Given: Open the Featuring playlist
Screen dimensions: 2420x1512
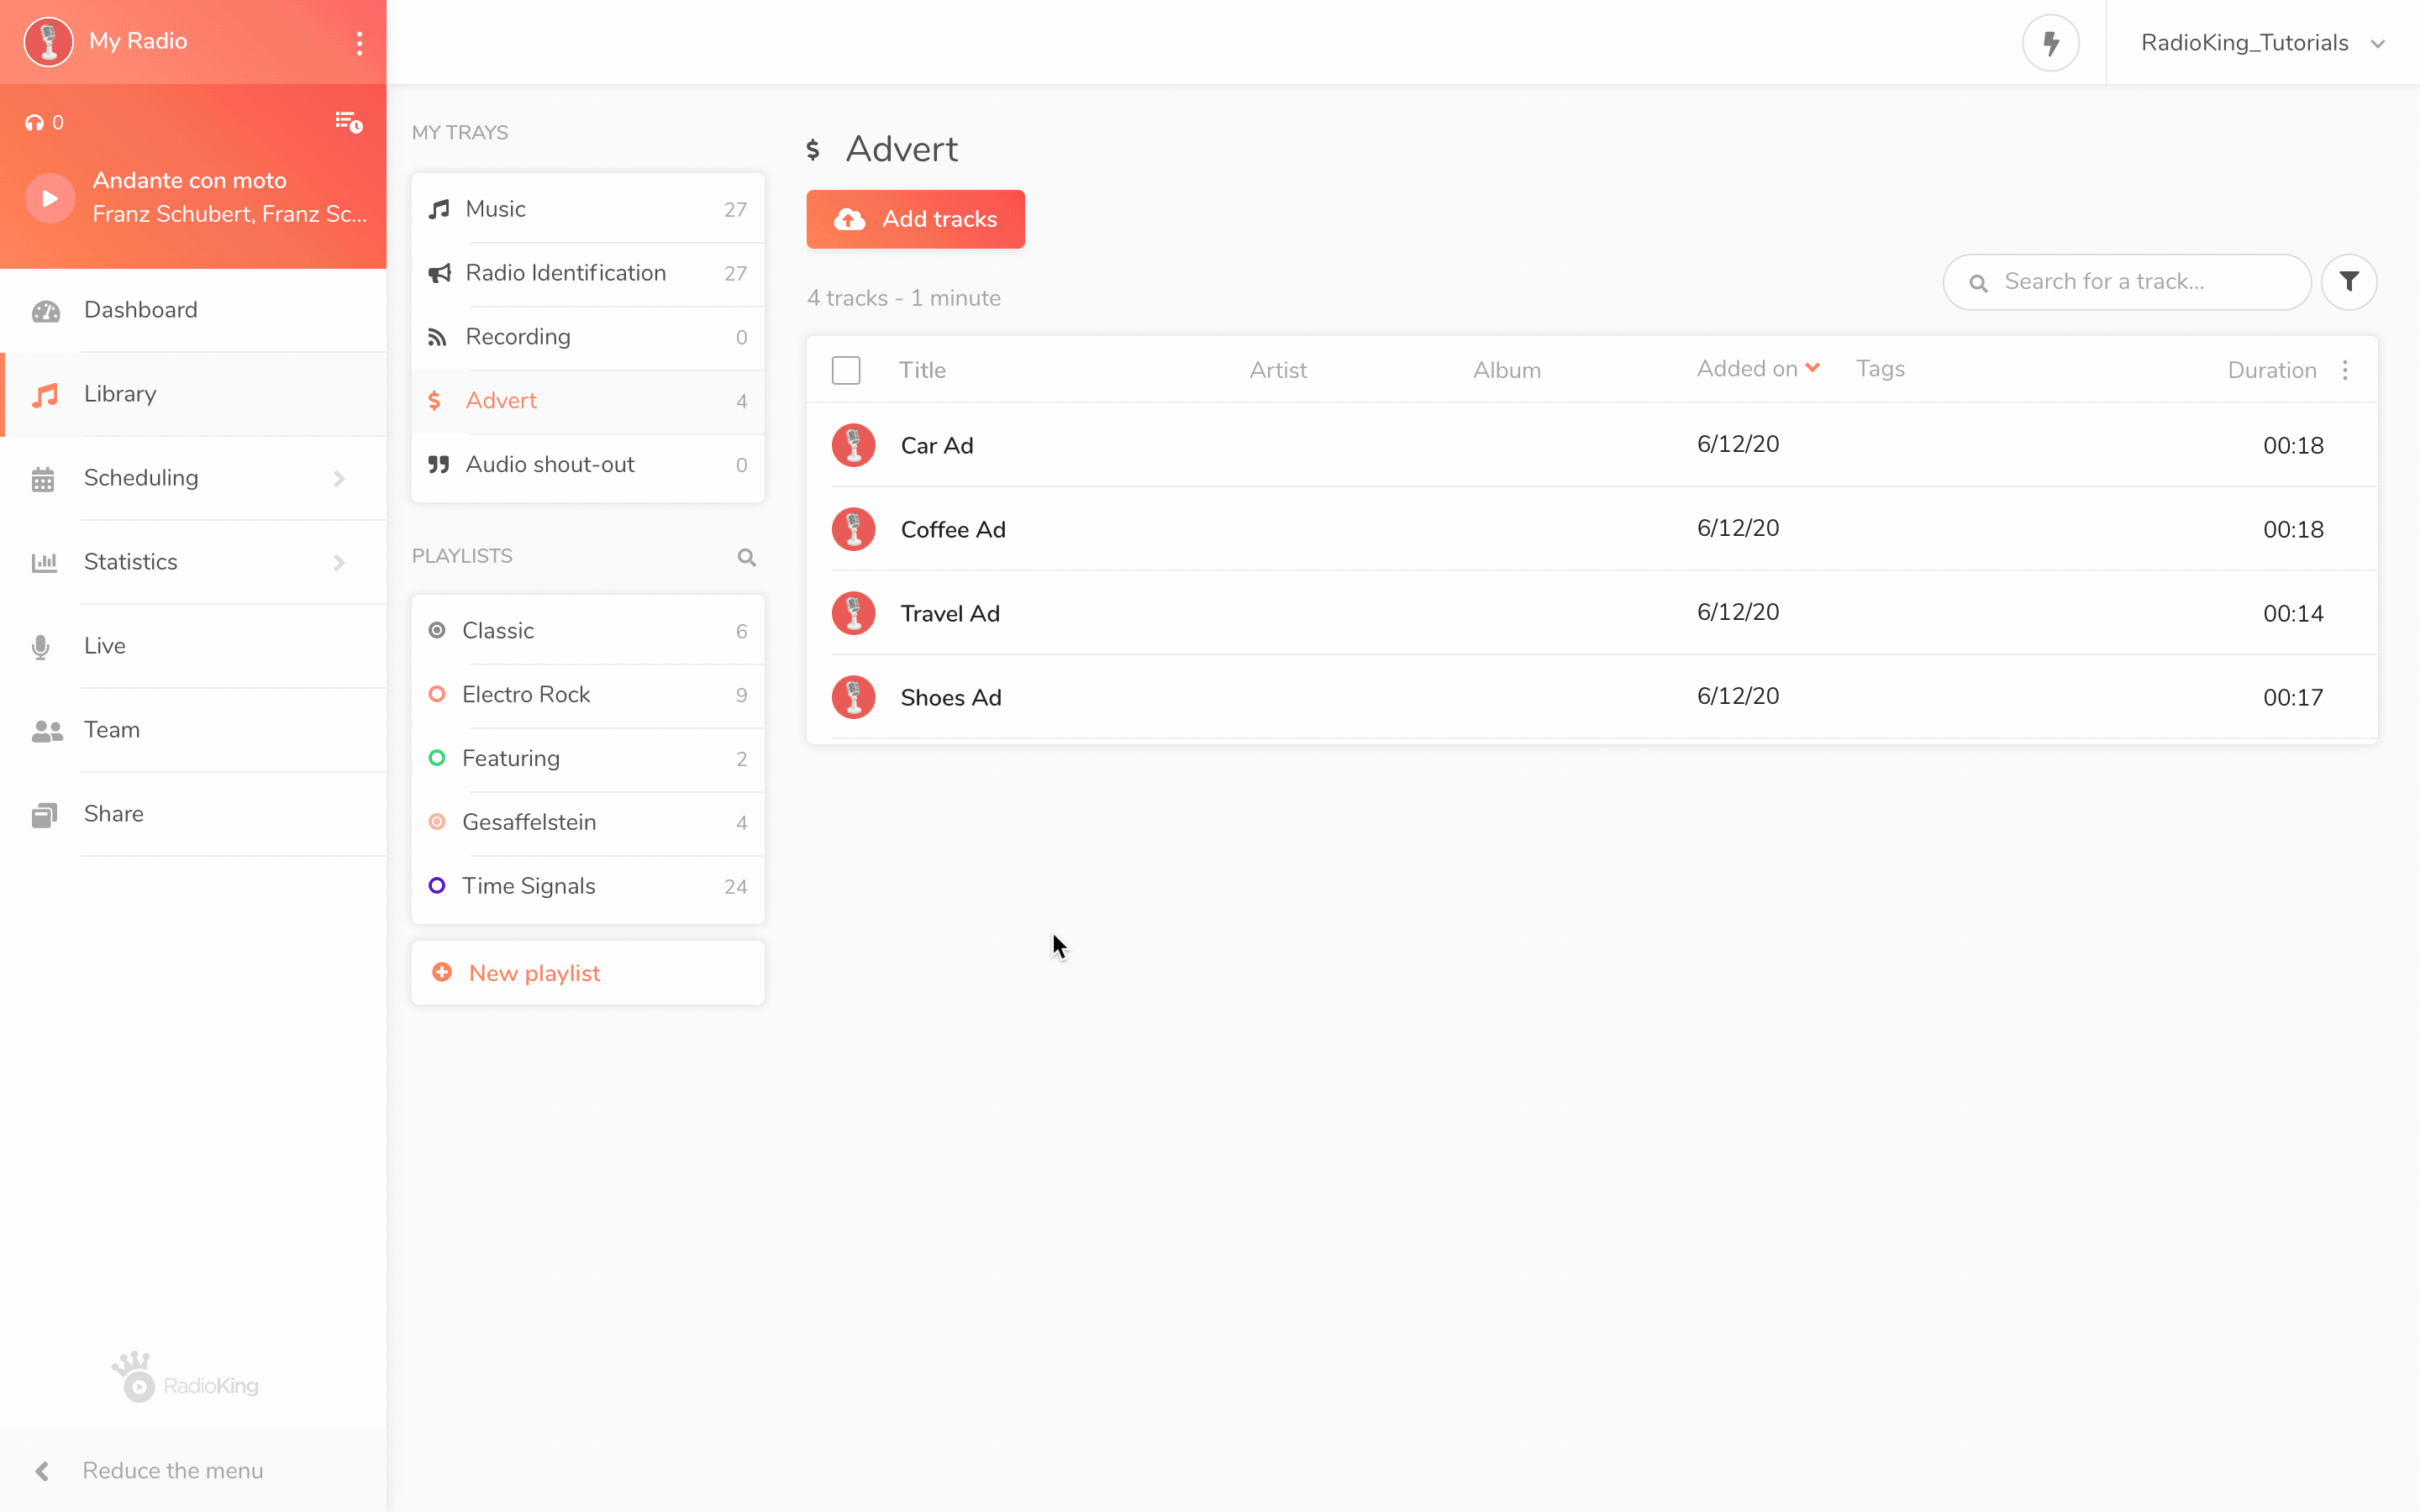Looking at the screenshot, I should pyautogui.click(x=588, y=759).
